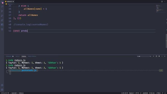
Task: Select the reduce.js editor tab
Action: click(9, 2)
